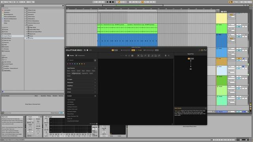Collapse the Guitar Rig info pane header

pos(206,108)
